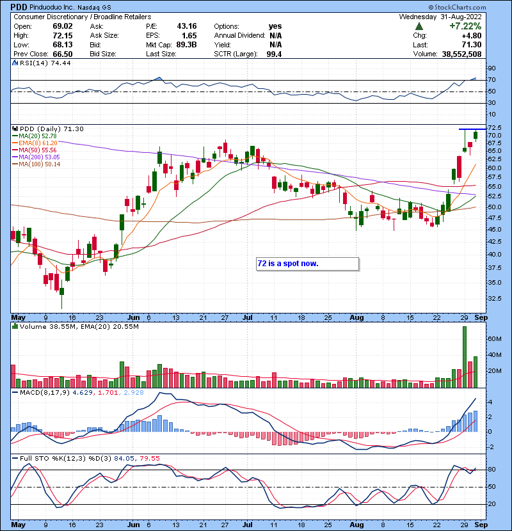Click the '72 is a spot now.' annotation
Image resolution: width=512 pixels, height=531 pixels.
tap(307, 264)
